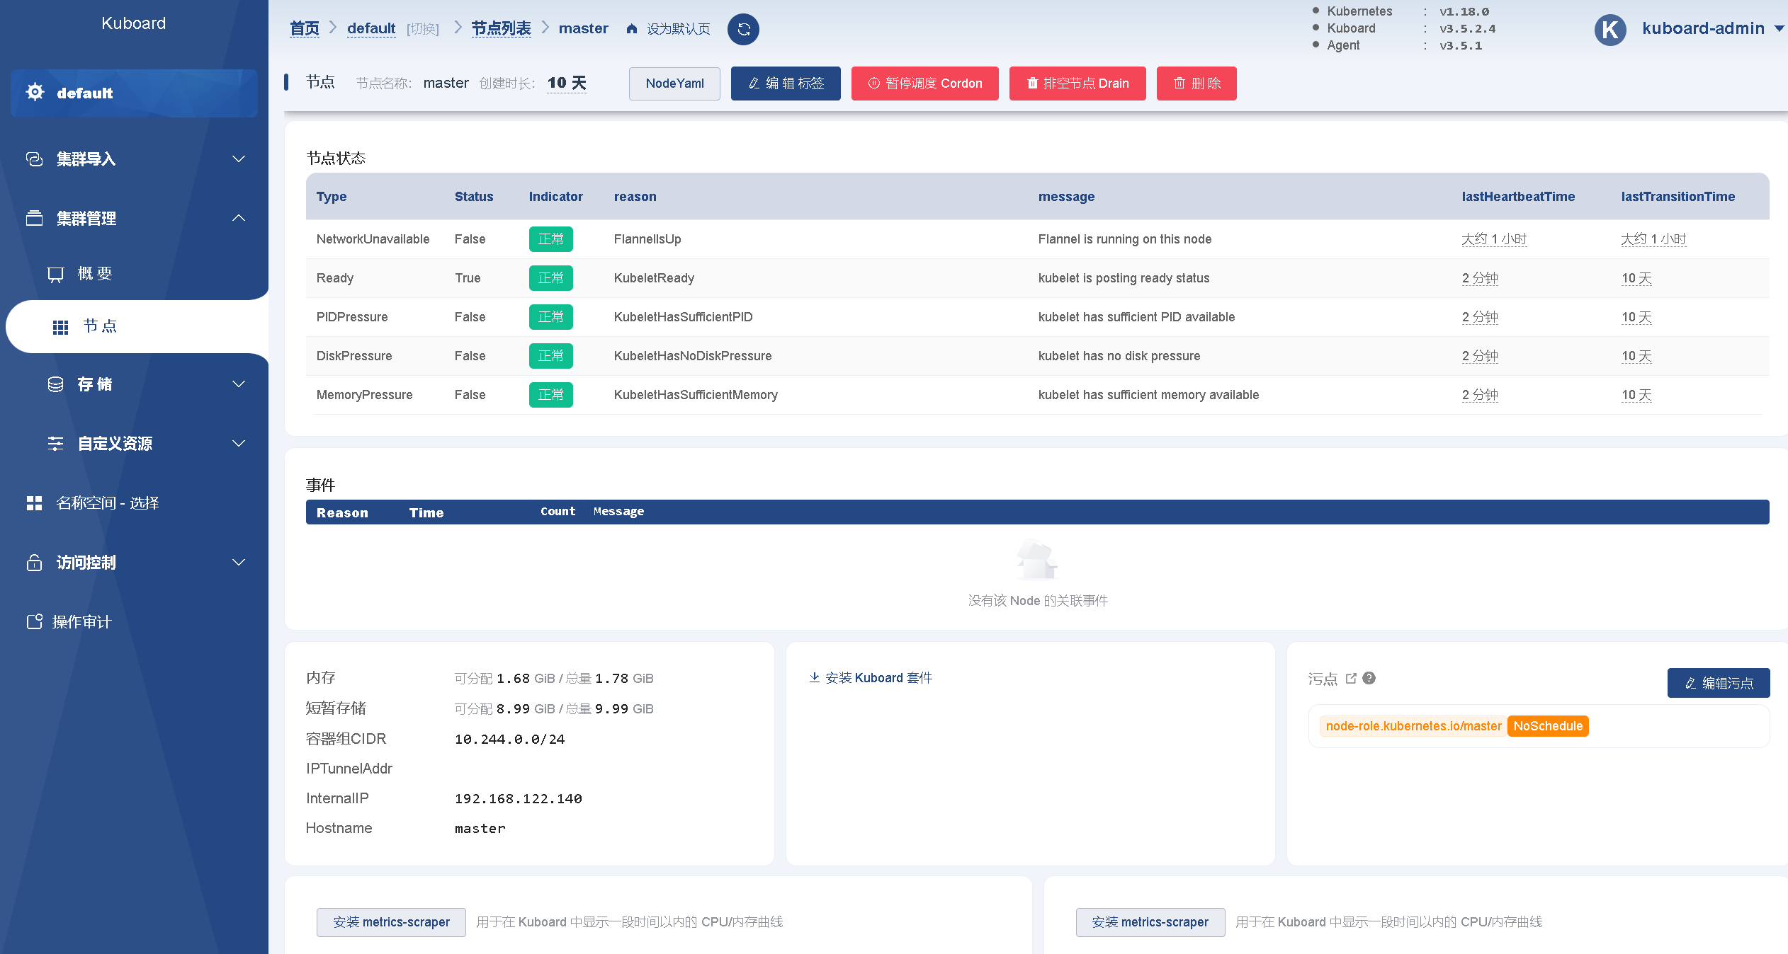Screen dimensions: 1788x954
Task: Click the lastTransitionTime column header
Action: coord(1678,197)
